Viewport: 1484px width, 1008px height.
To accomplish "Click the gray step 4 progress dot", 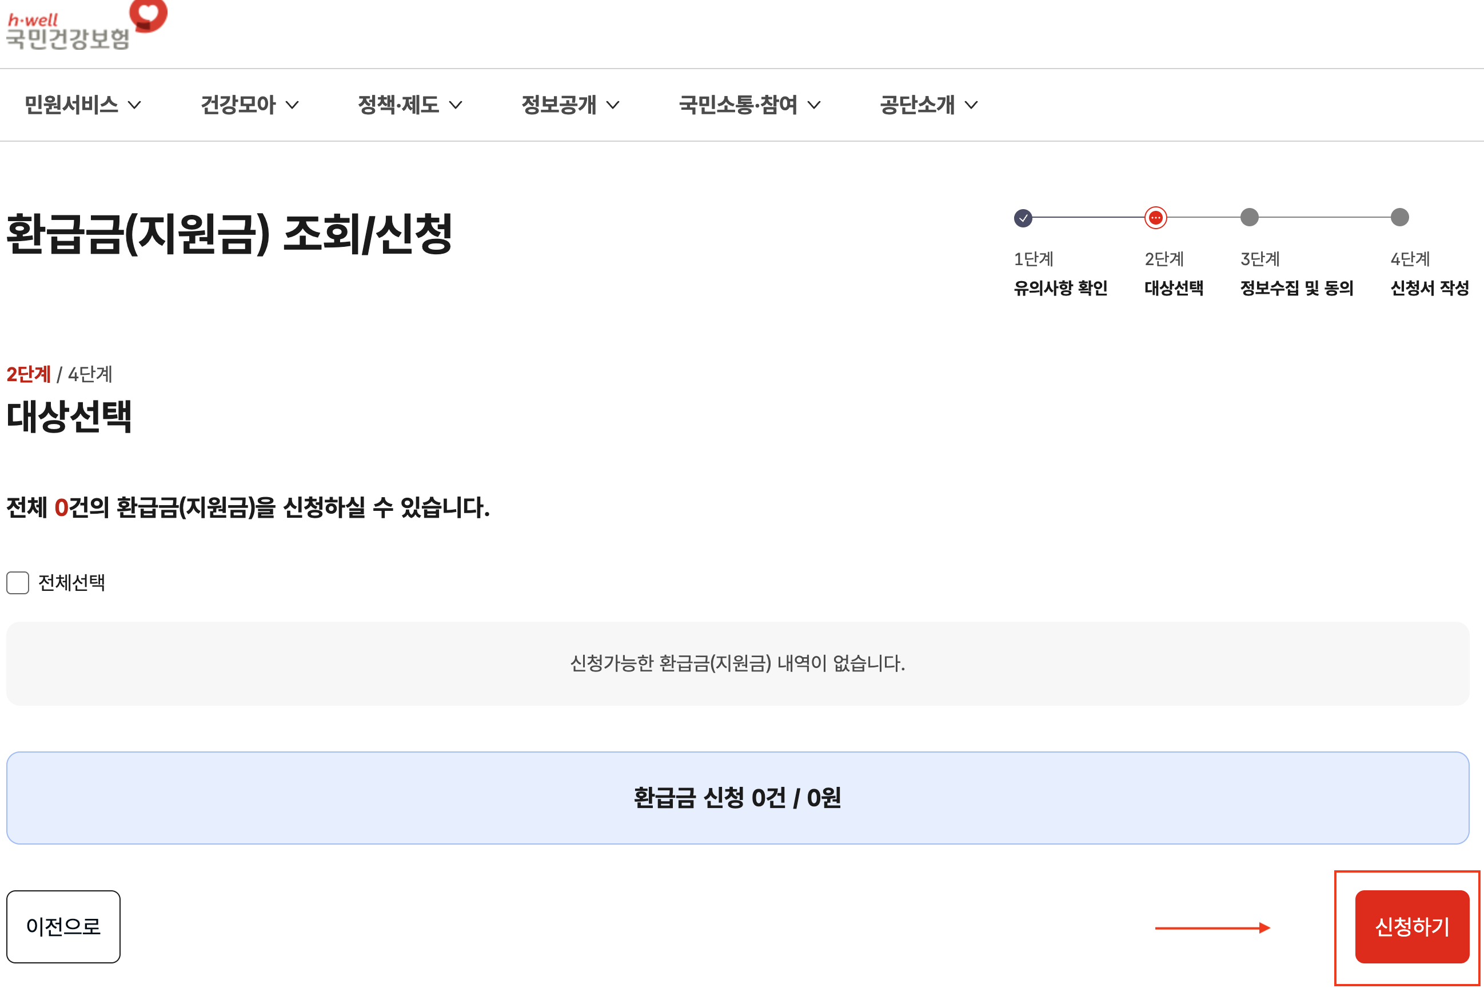I will pyautogui.click(x=1399, y=217).
